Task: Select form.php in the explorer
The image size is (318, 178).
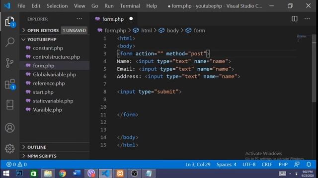Action: 55,66
